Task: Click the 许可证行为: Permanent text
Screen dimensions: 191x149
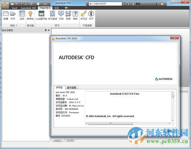Action: pos(68,112)
